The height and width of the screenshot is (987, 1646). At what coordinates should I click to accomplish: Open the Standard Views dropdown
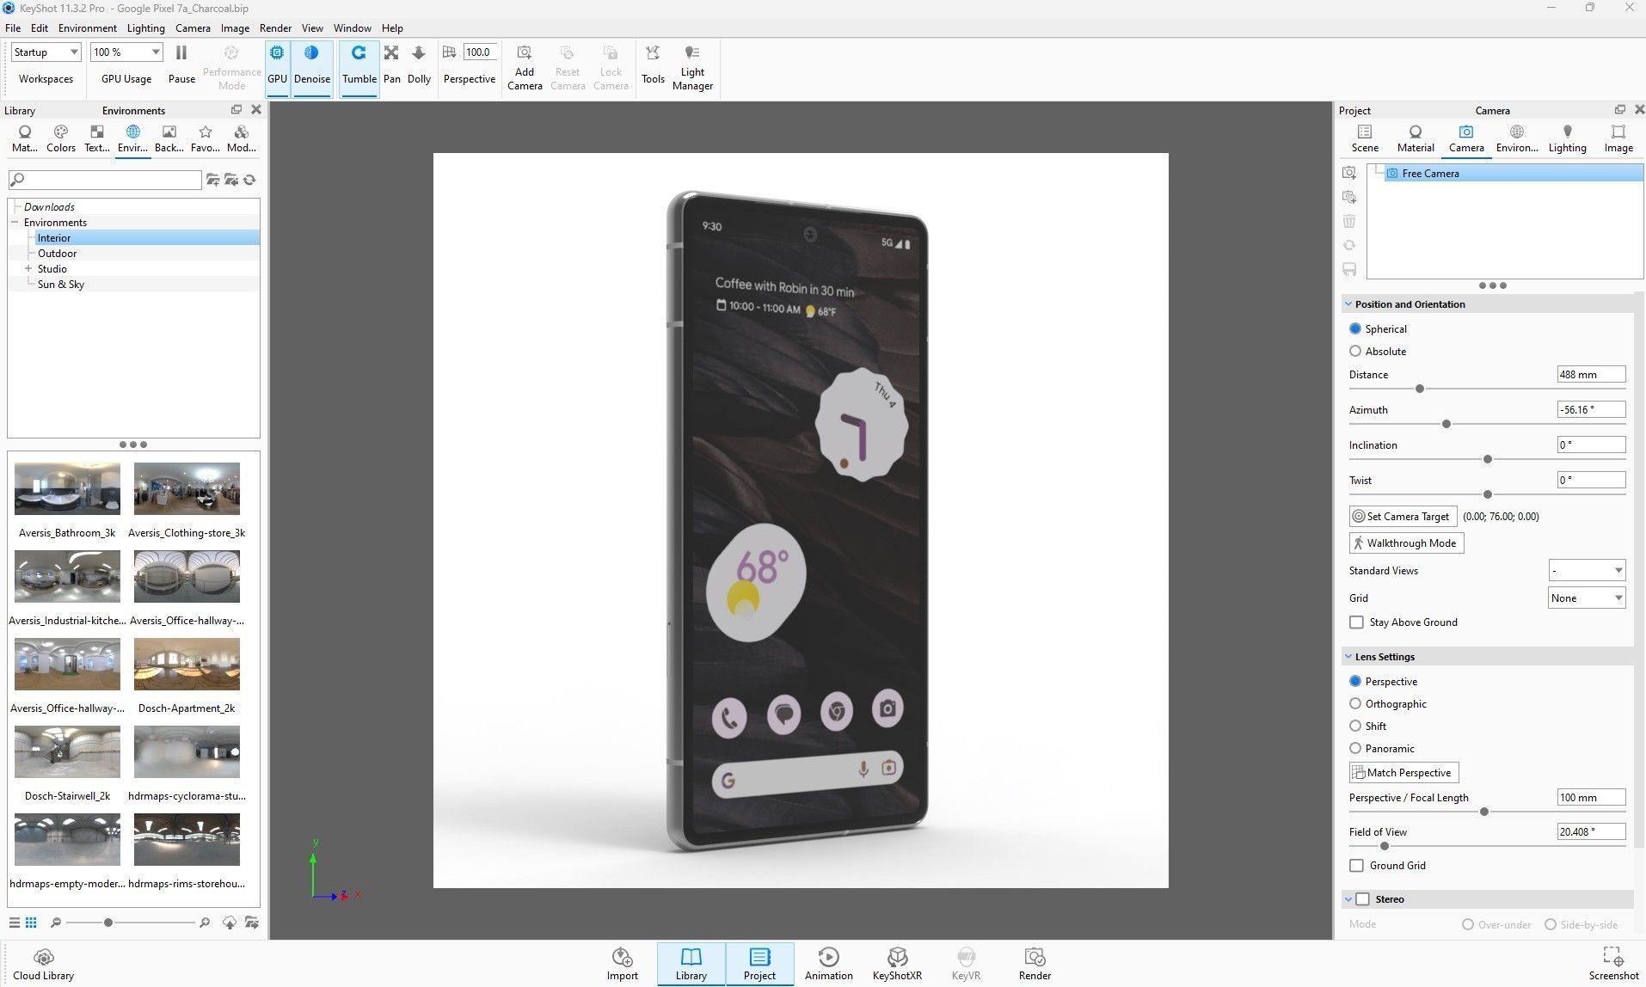coord(1587,570)
